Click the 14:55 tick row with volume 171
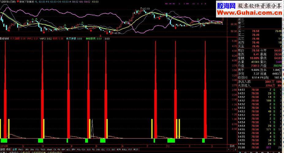This screenshot has width=284, height=153. (x=260, y=129)
